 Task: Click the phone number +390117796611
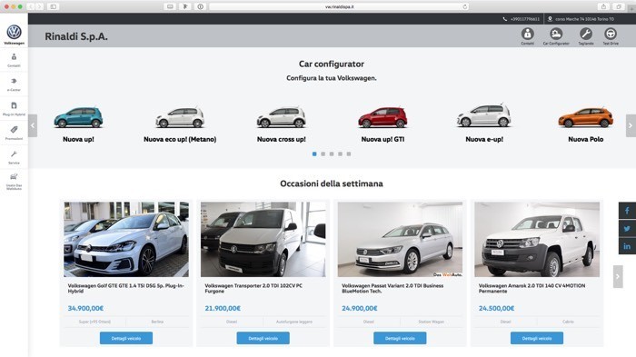click(525, 19)
